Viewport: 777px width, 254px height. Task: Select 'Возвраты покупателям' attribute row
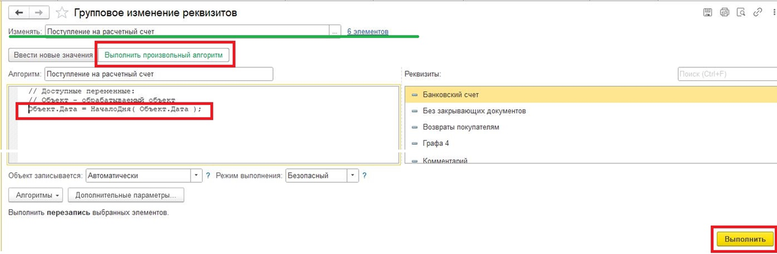(x=591, y=127)
